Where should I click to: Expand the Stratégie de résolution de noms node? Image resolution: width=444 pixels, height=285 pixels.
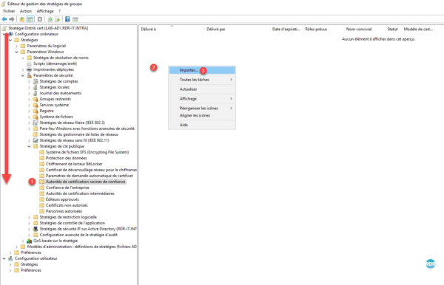click(x=23, y=58)
